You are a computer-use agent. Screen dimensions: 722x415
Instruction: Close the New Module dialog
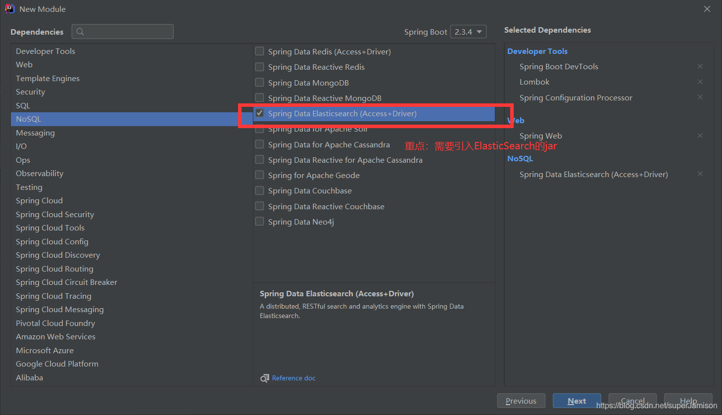click(x=707, y=9)
